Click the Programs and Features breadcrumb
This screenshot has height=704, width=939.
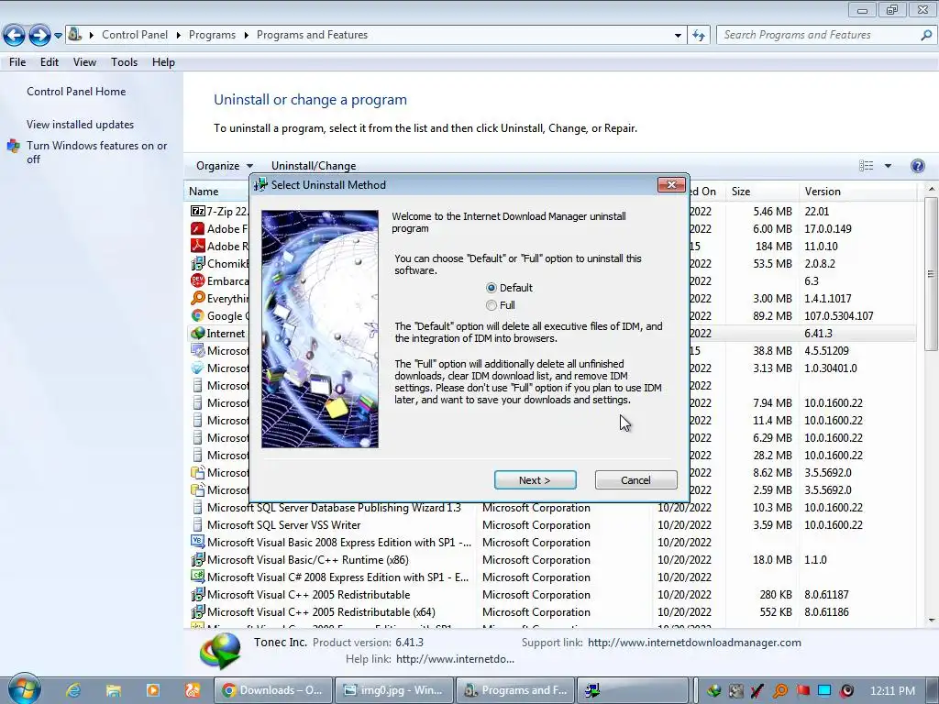click(x=312, y=36)
